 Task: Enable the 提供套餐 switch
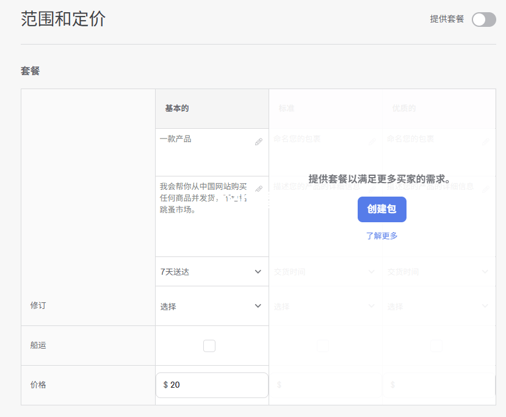point(483,20)
